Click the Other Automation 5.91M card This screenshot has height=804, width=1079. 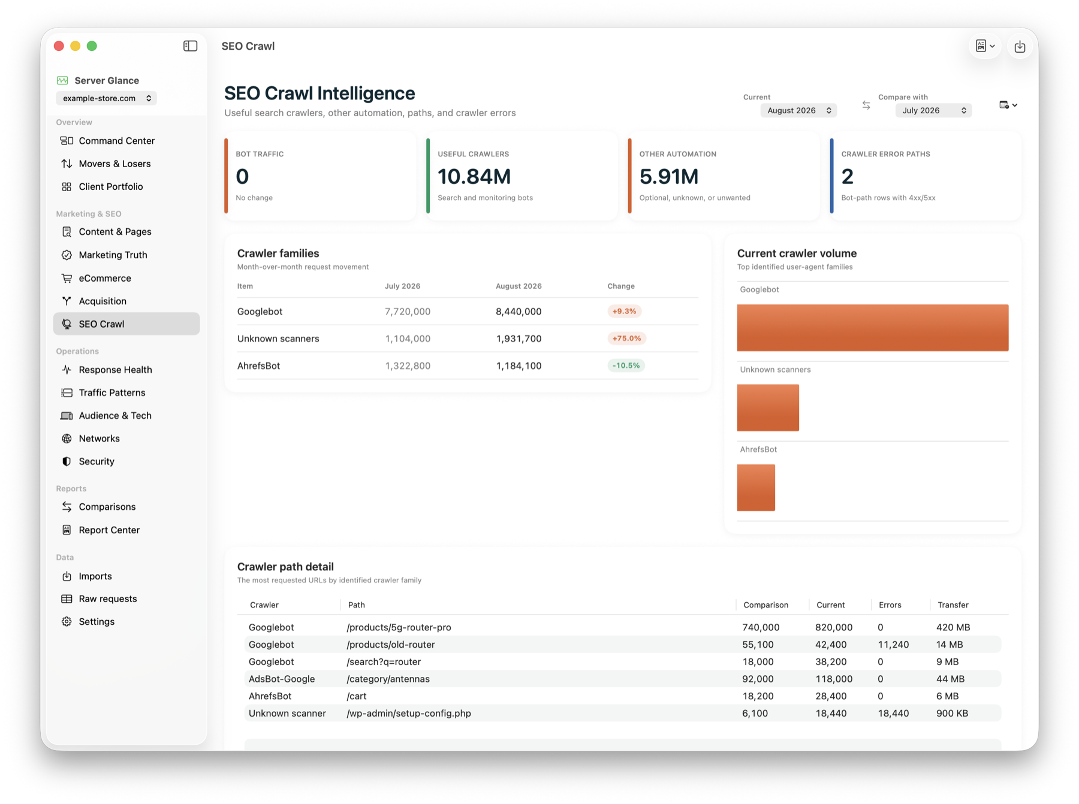[724, 176]
